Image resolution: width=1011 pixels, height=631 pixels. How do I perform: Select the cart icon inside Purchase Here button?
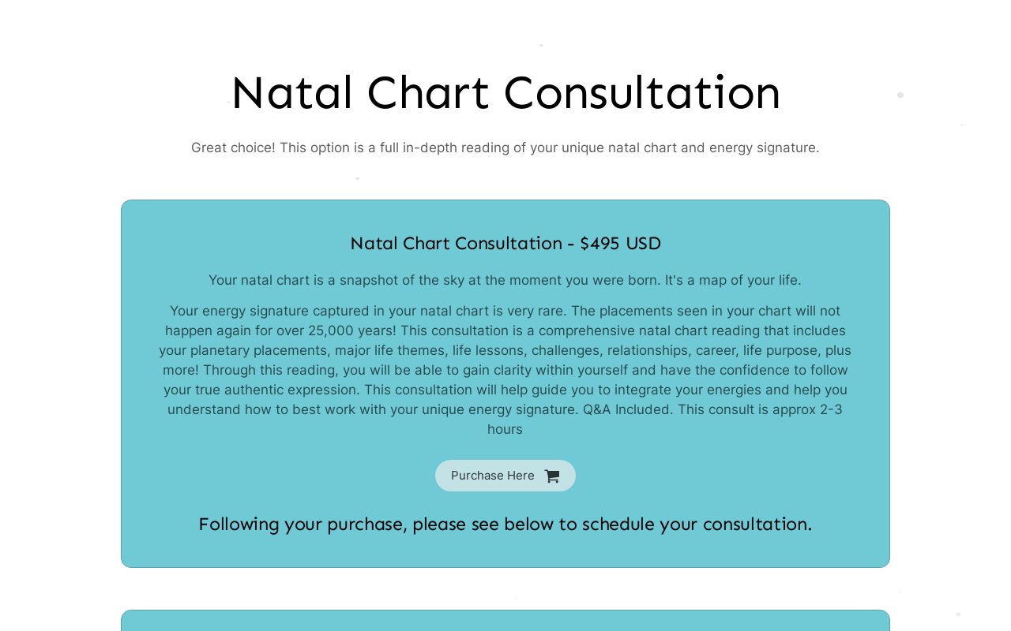[x=552, y=476]
